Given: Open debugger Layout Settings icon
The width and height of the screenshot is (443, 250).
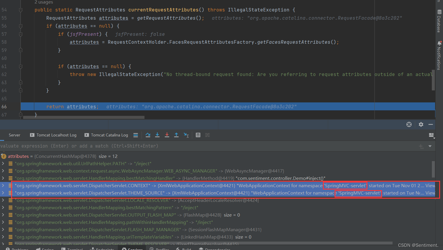Looking at the screenshot, I should pyautogui.click(x=431, y=135).
